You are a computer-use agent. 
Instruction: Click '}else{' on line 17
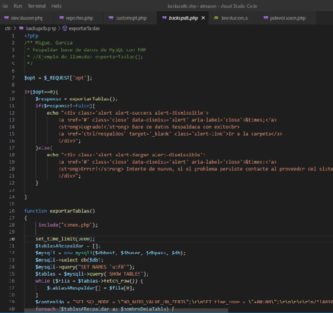pos(44,147)
